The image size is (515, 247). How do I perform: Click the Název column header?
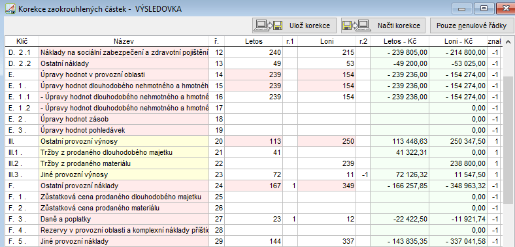coord(124,41)
